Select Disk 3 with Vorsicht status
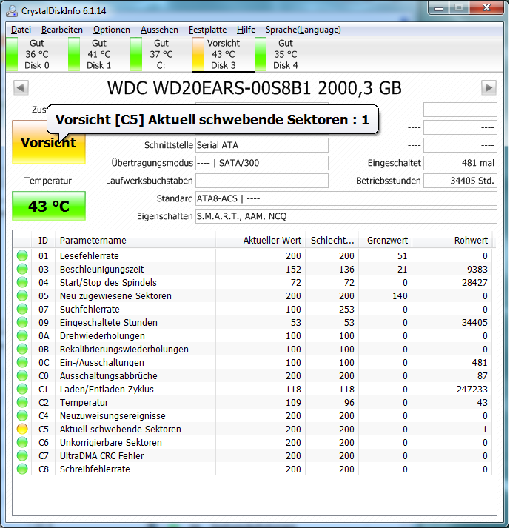 224,54
